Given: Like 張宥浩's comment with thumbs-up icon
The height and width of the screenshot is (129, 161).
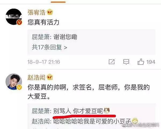Looking at the screenshot, I should (x=141, y=62).
